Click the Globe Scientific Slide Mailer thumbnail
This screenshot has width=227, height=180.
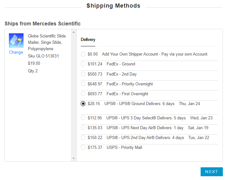click(16, 41)
